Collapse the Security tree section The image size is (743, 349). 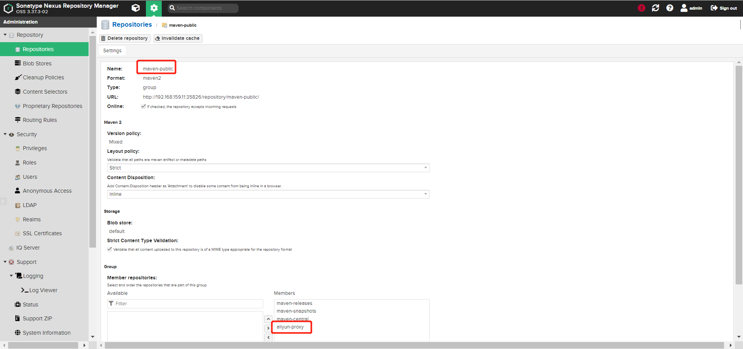pyautogui.click(x=5, y=134)
